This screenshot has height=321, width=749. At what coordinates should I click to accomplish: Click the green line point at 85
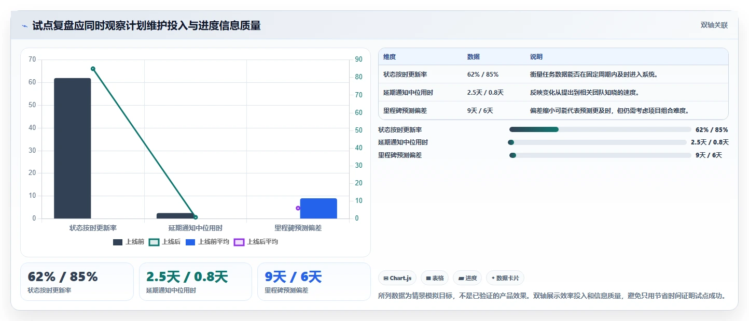[93, 69]
